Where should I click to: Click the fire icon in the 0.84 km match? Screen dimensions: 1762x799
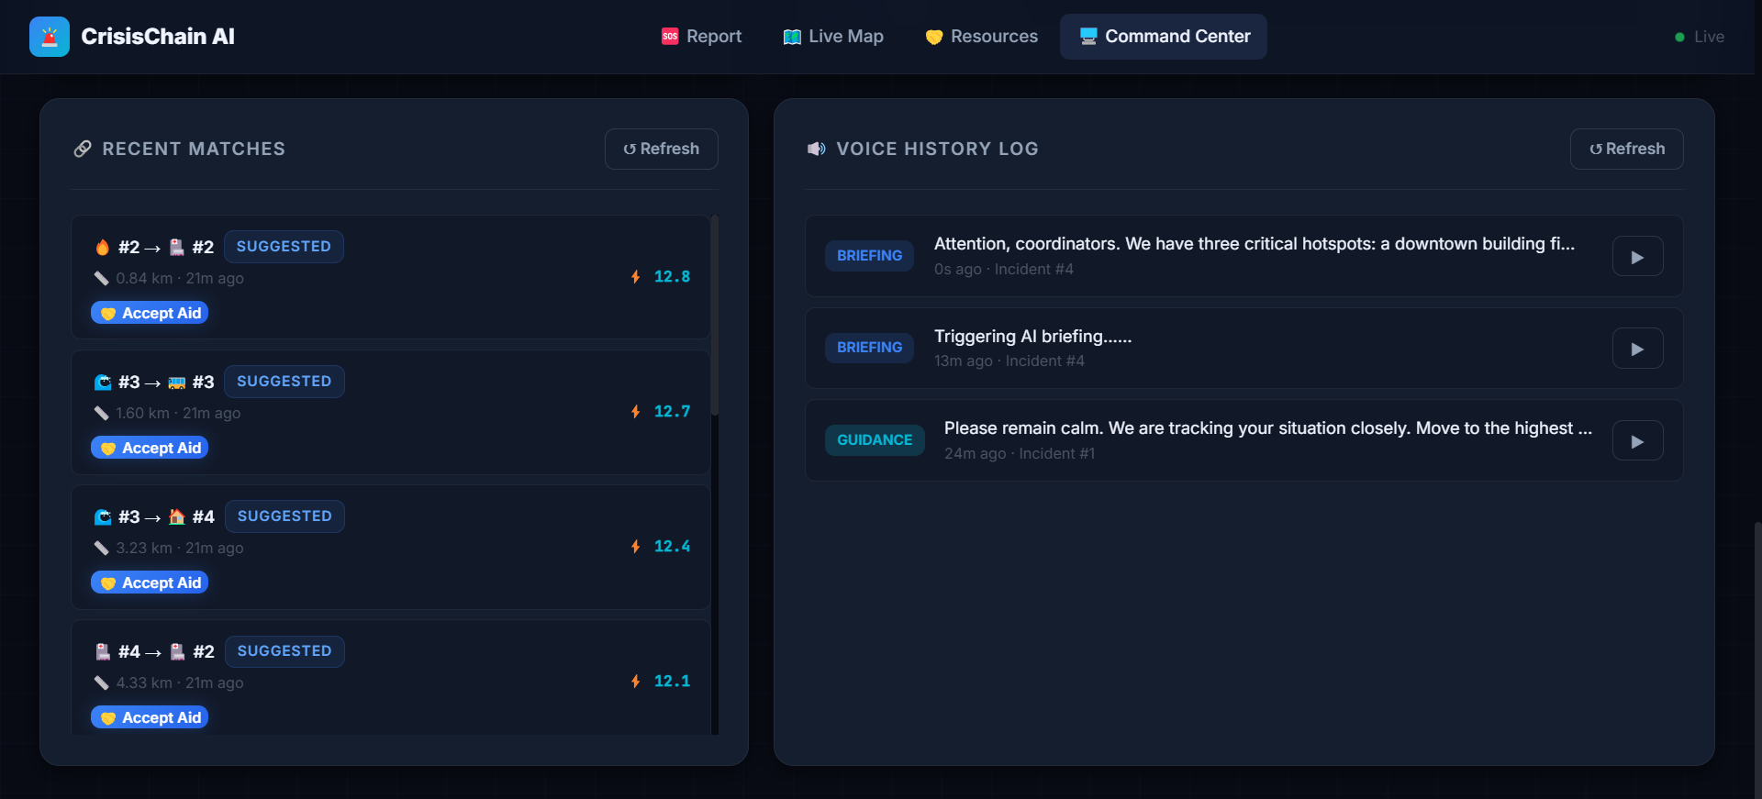(x=103, y=247)
